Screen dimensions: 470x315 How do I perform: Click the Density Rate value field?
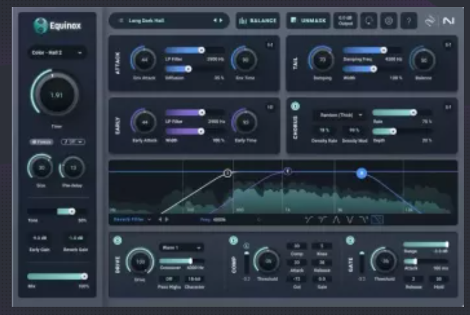[x=324, y=130]
